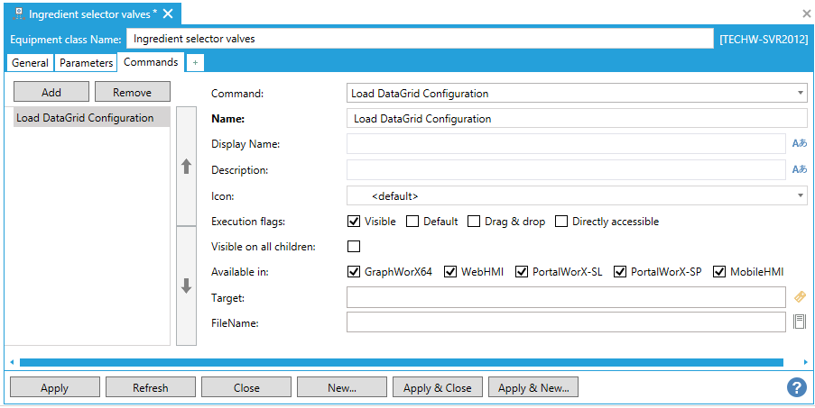Click the move command up arrow
815x408 pixels.
click(x=187, y=167)
